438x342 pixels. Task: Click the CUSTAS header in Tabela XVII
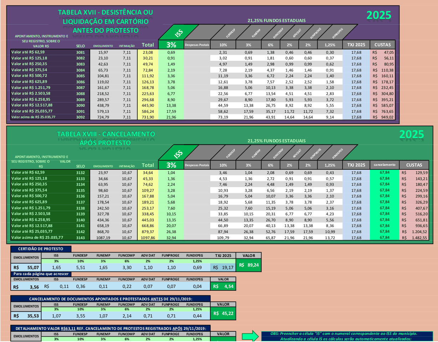[x=382, y=45]
